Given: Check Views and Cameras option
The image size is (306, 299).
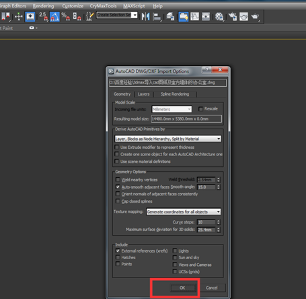Looking at the screenshot, I should tap(175, 265).
